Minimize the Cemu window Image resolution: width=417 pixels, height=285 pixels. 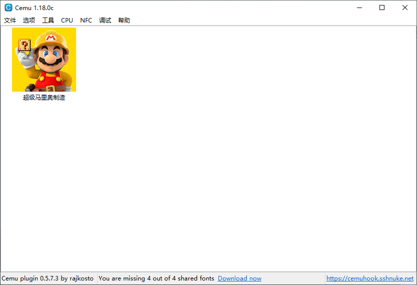(x=359, y=8)
